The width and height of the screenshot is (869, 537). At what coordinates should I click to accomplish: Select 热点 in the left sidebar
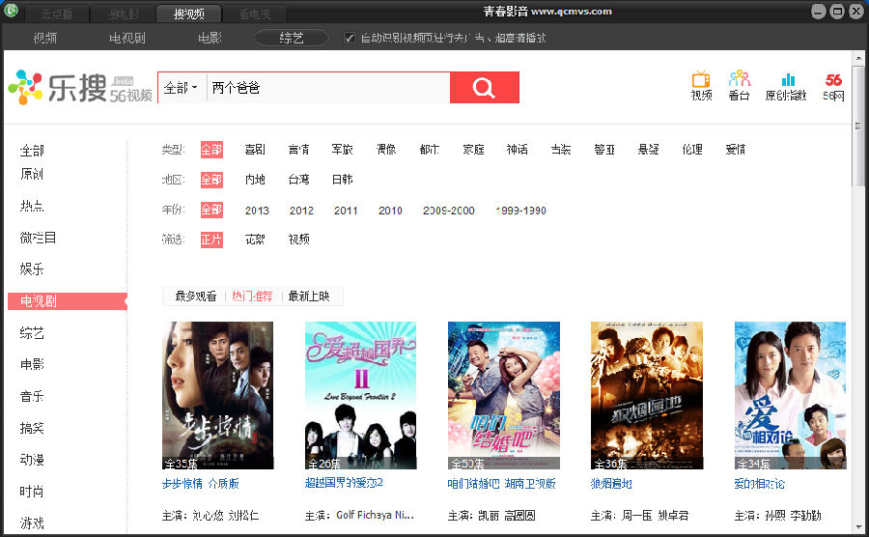(32, 206)
